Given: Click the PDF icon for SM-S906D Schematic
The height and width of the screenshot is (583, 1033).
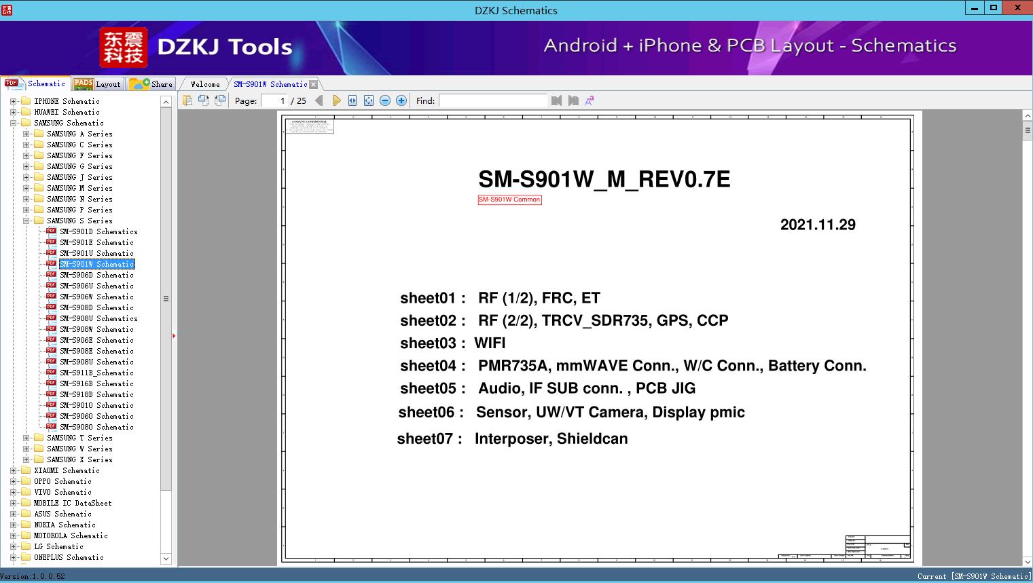Looking at the screenshot, I should pyautogui.click(x=51, y=275).
